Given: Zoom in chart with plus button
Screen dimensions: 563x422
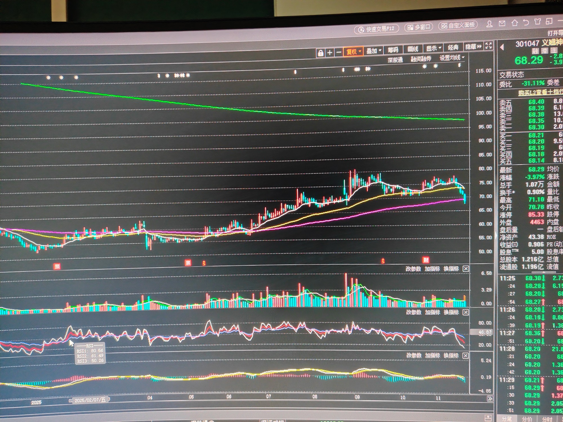Looking at the screenshot, I should pos(330,53).
